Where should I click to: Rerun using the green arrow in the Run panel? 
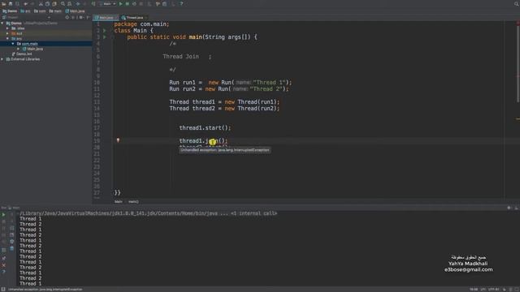coord(3,214)
